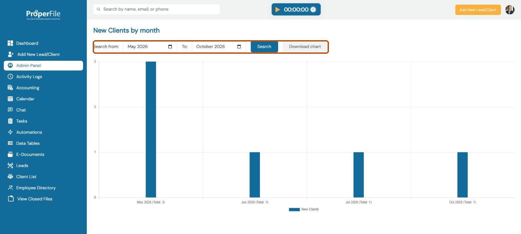Open the To date picker calendar icon
The height and width of the screenshot is (234, 521).
click(239, 46)
